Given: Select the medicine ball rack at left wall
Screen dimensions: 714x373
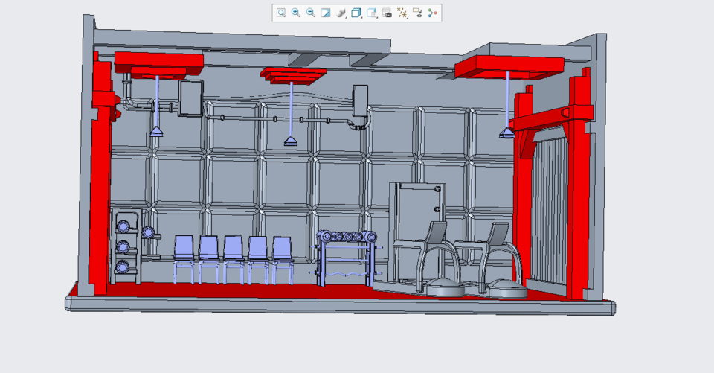Looking at the screenshot, I should 124,246.
